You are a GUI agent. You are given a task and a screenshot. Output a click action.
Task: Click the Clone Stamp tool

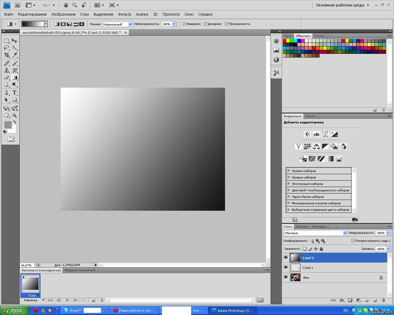pyautogui.click(x=6, y=70)
